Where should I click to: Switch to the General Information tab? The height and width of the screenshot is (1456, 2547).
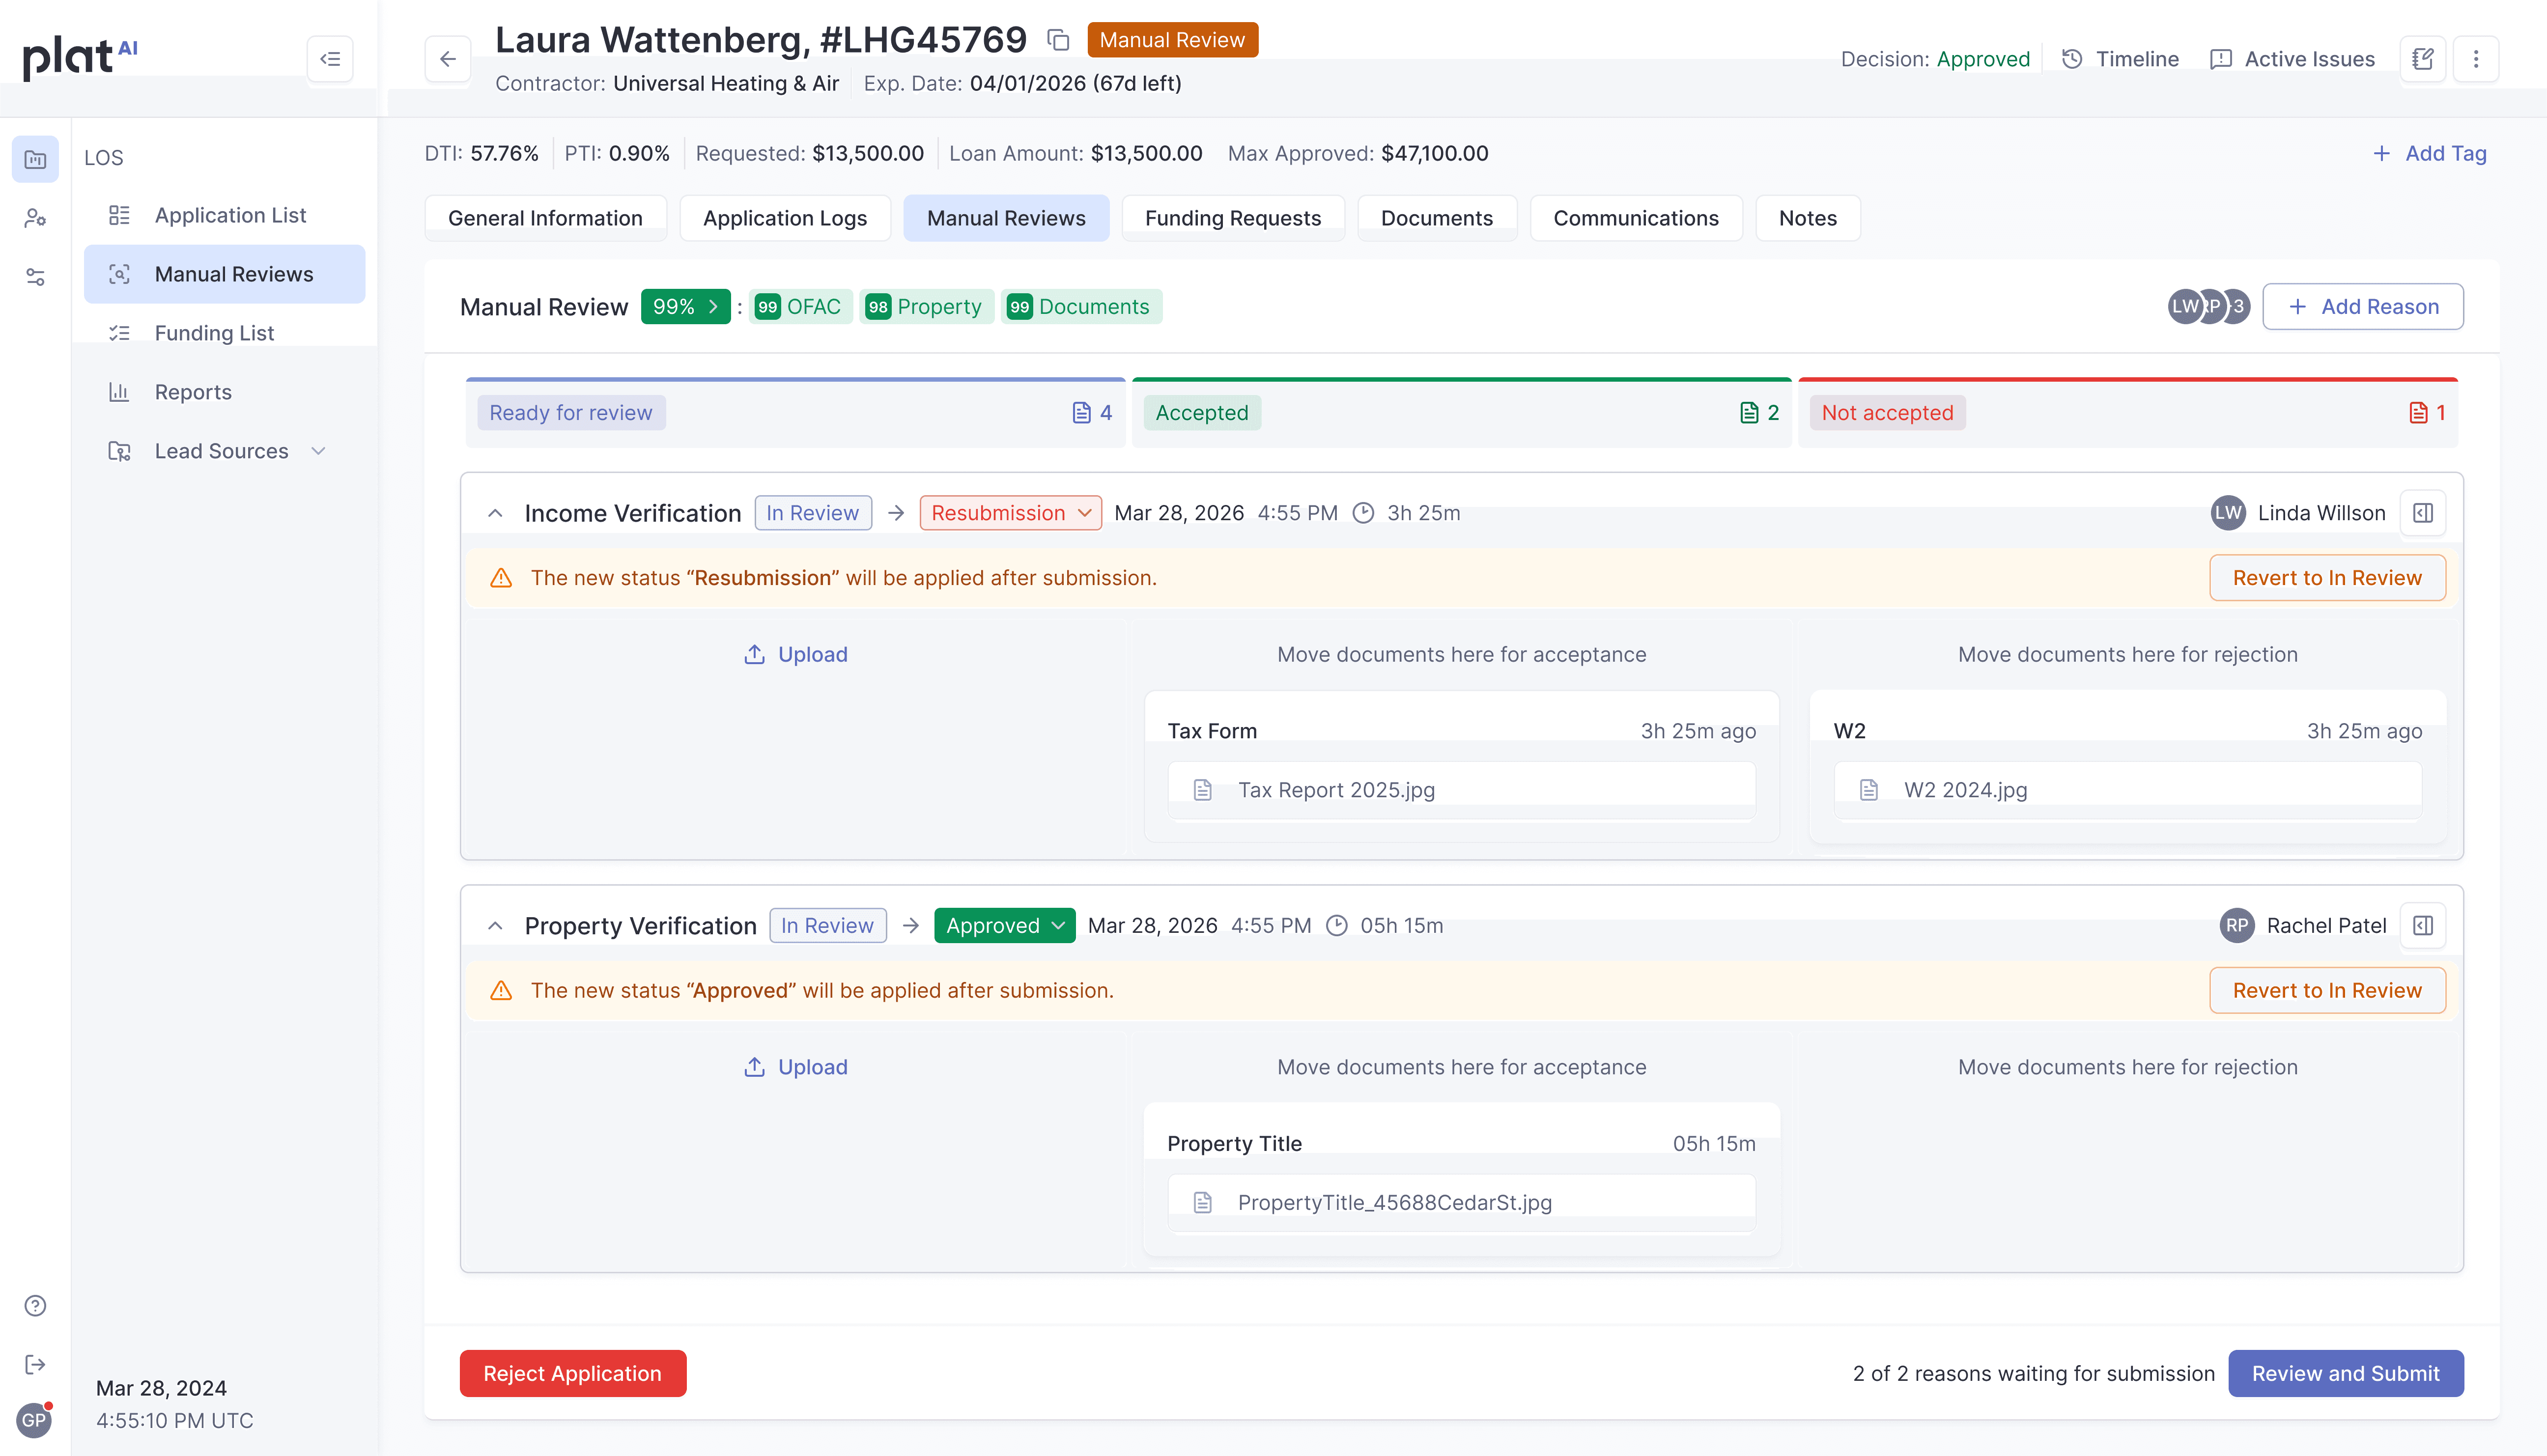[545, 218]
